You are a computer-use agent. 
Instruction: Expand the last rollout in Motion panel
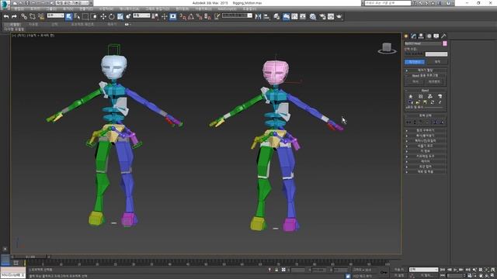426,171
